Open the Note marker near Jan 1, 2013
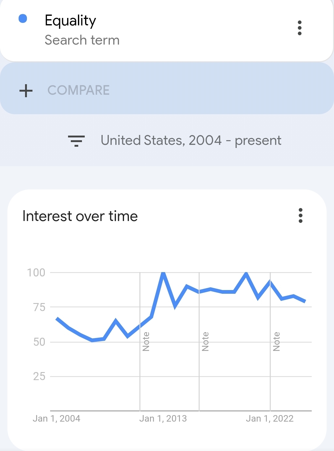 (x=146, y=341)
